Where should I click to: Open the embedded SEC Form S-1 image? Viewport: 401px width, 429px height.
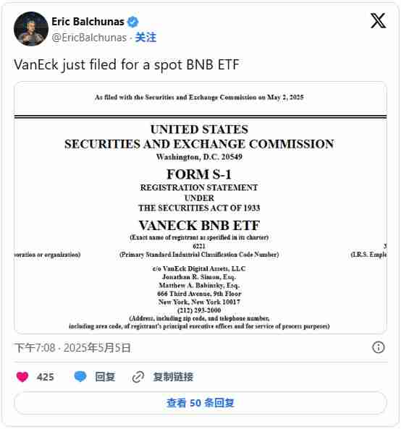[x=200, y=208]
